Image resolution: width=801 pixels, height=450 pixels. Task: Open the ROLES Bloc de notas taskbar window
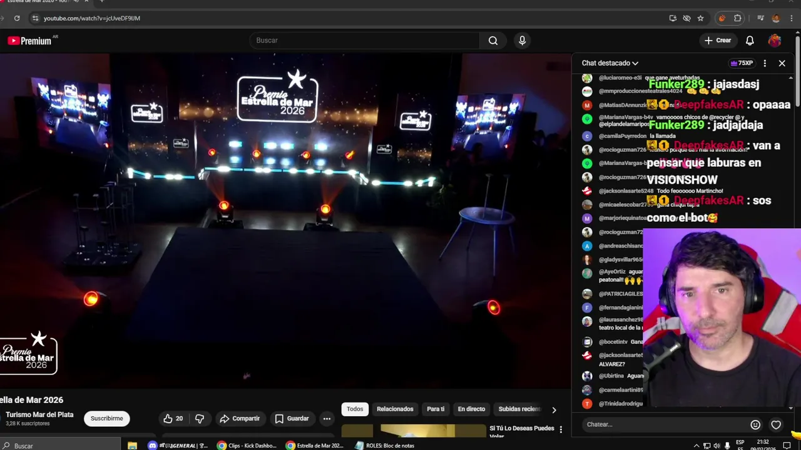coord(384,446)
